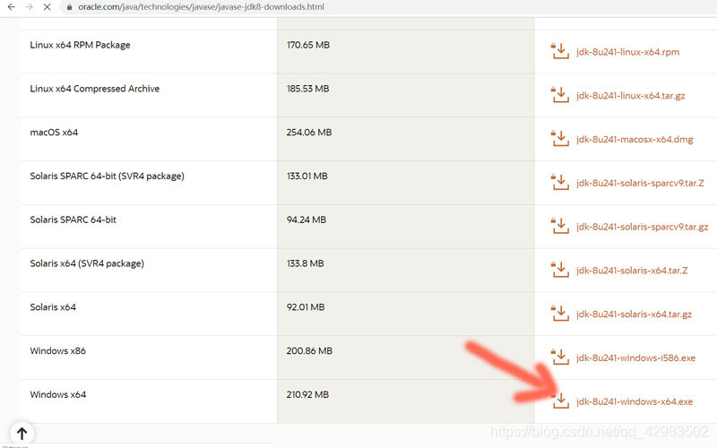Select 'Solaris x64' 92.01 MB row label
This screenshot has width=717, height=448.
coord(53,307)
